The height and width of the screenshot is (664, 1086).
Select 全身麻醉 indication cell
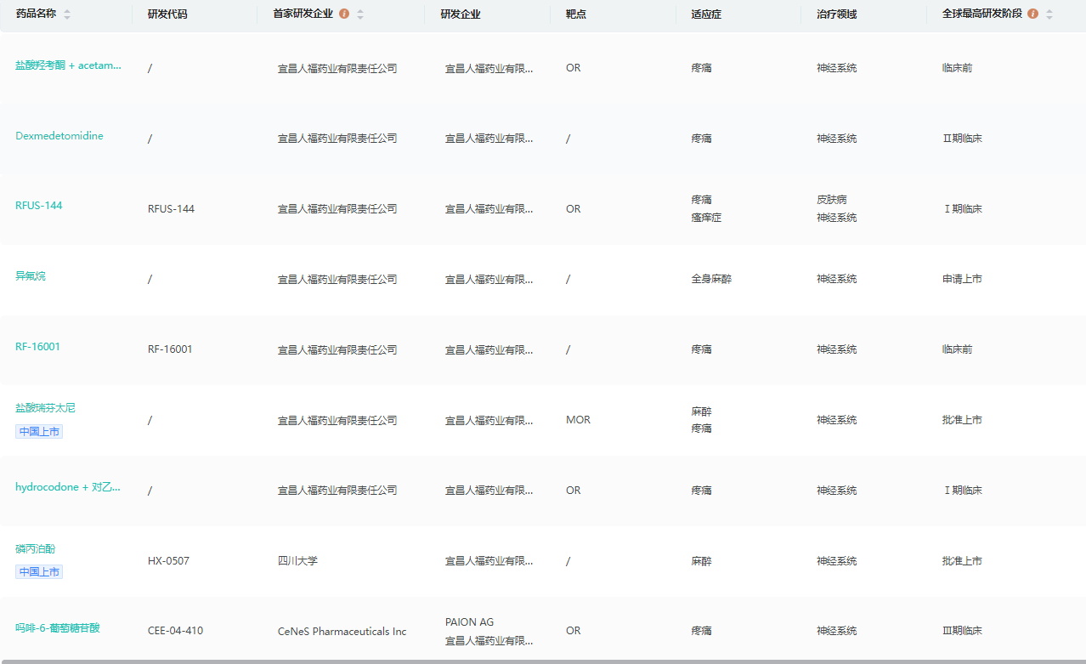(x=712, y=279)
